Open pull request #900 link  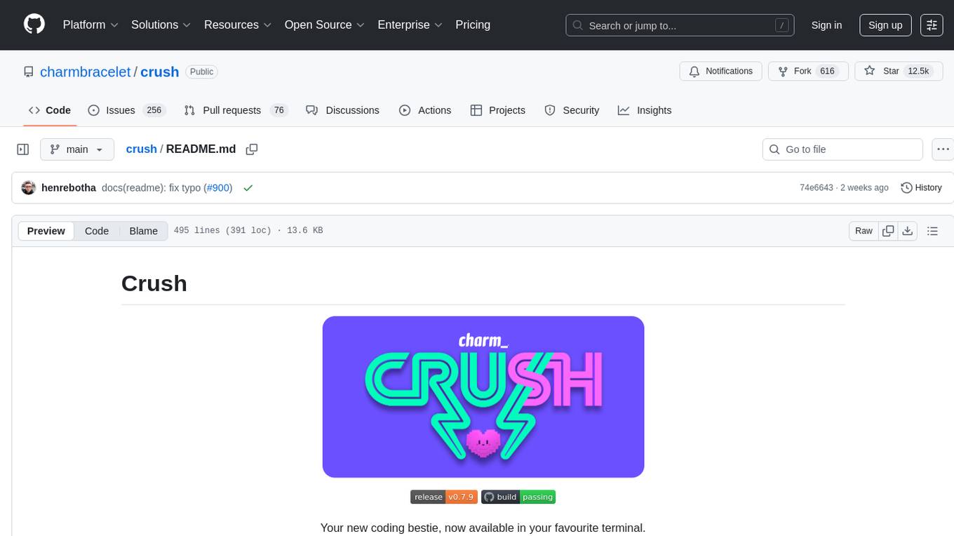pos(218,188)
